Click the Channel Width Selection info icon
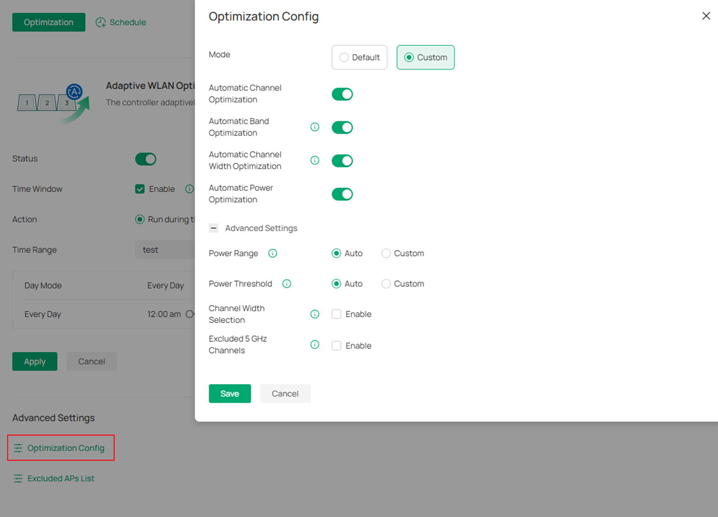This screenshot has height=517, width=718. [x=315, y=314]
